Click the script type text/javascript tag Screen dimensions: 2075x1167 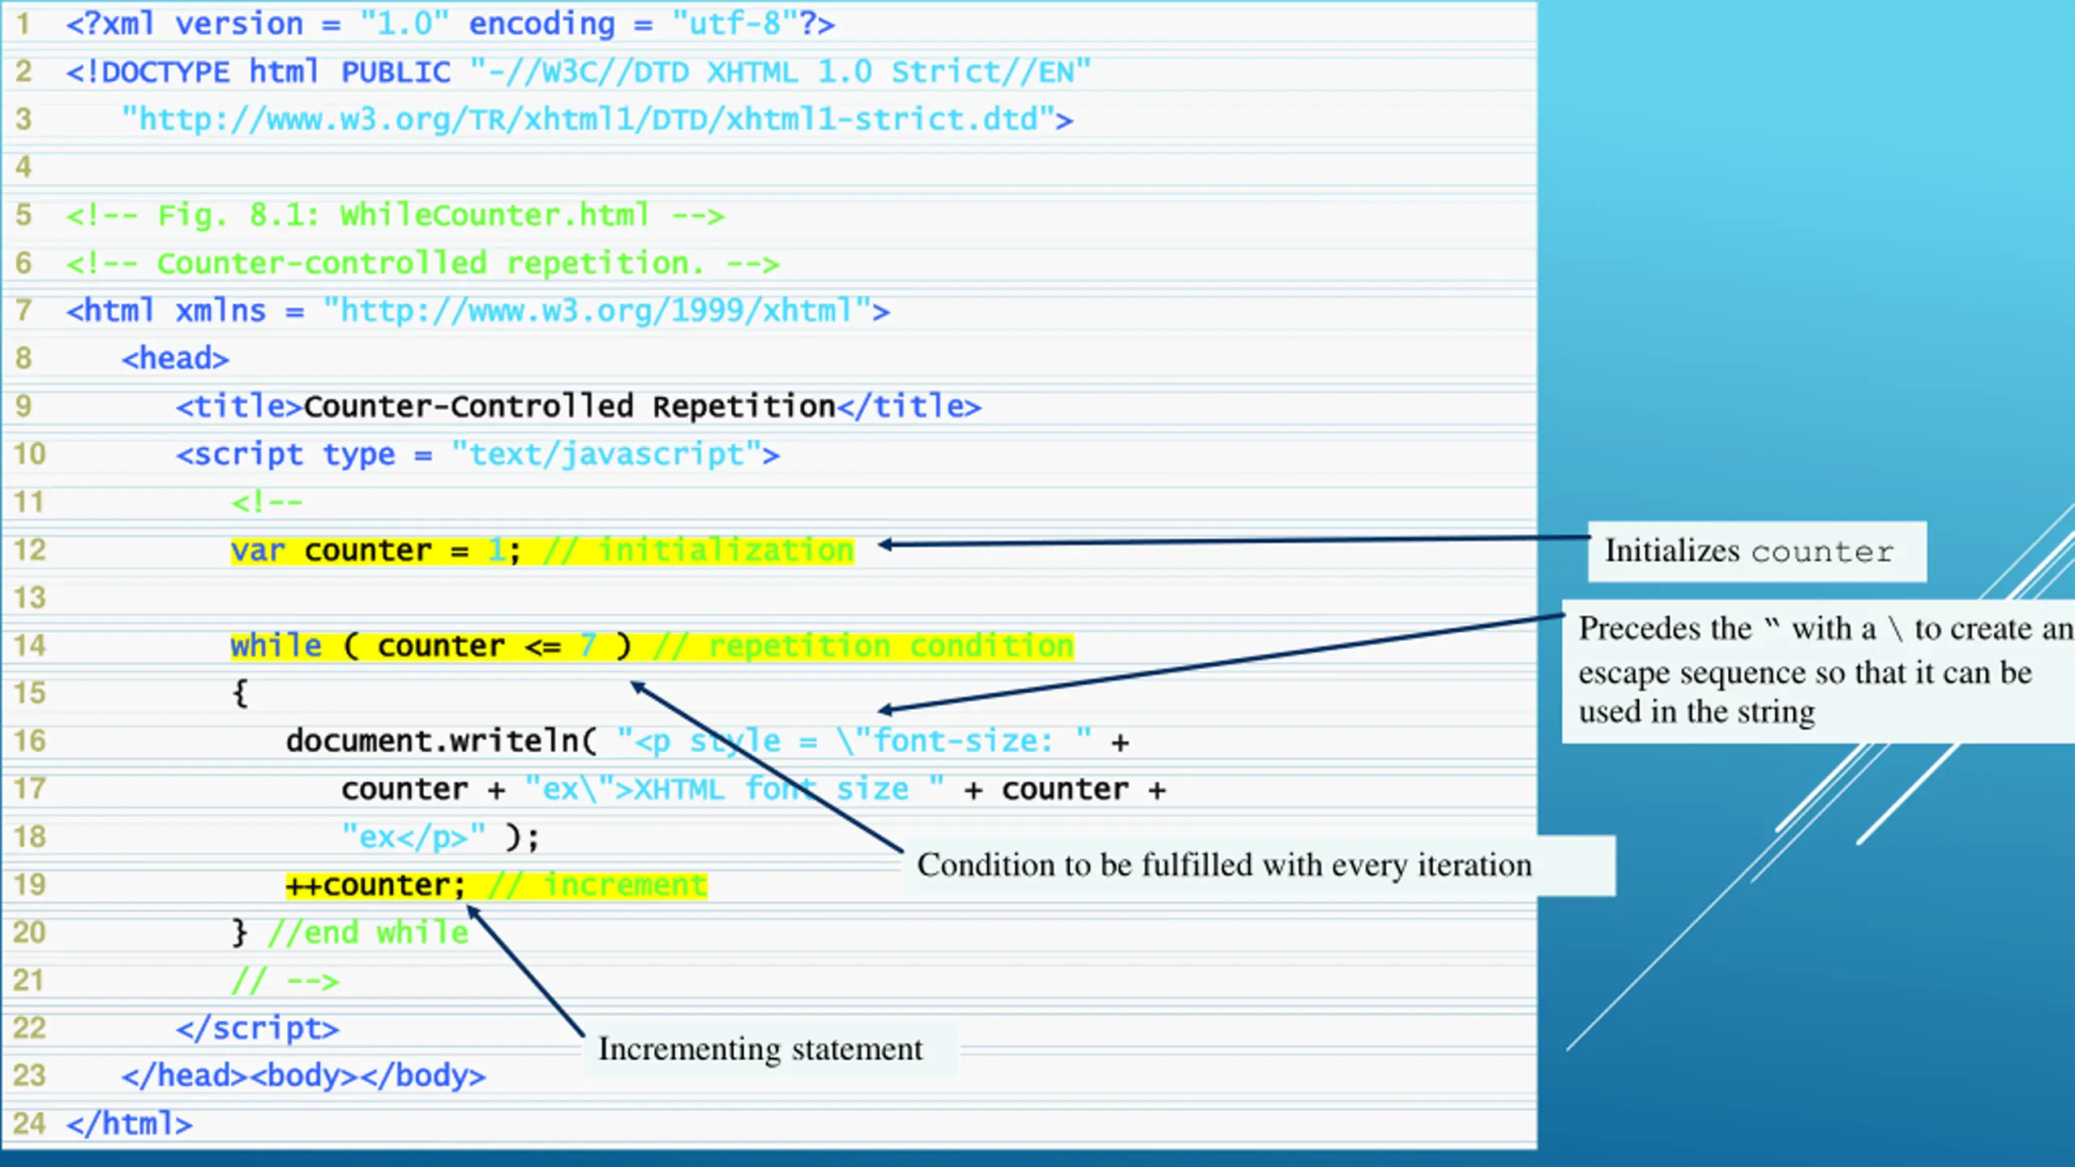[478, 455]
